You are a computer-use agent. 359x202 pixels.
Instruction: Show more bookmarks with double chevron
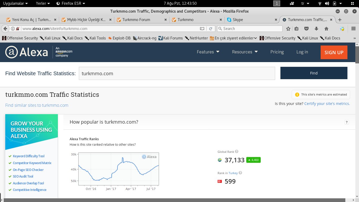(x=355, y=38)
